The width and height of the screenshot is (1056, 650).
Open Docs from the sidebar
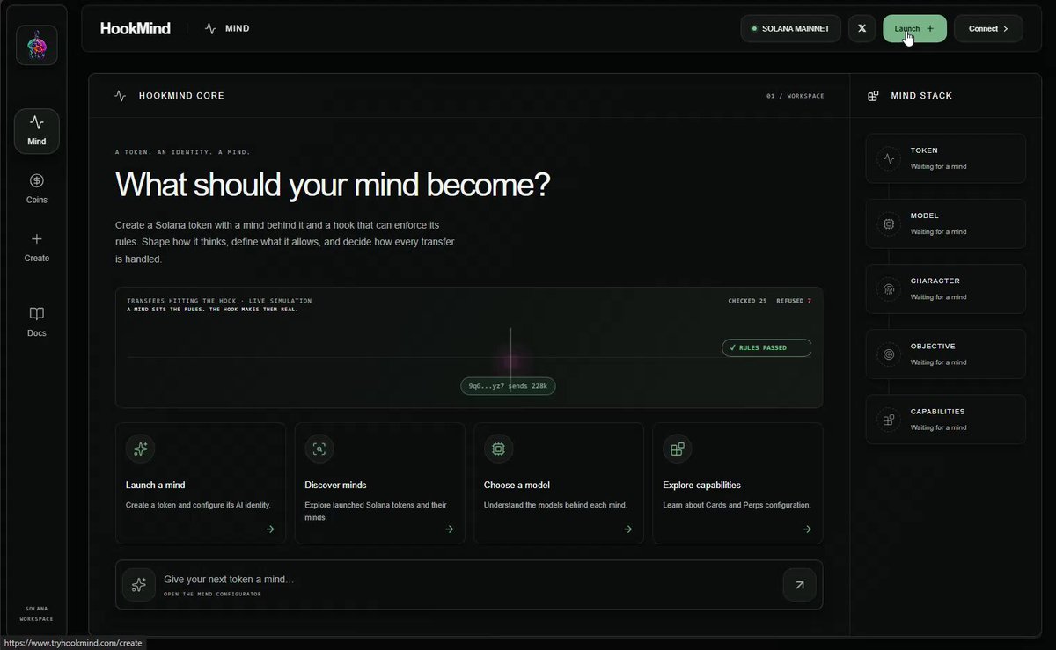pyautogui.click(x=37, y=322)
